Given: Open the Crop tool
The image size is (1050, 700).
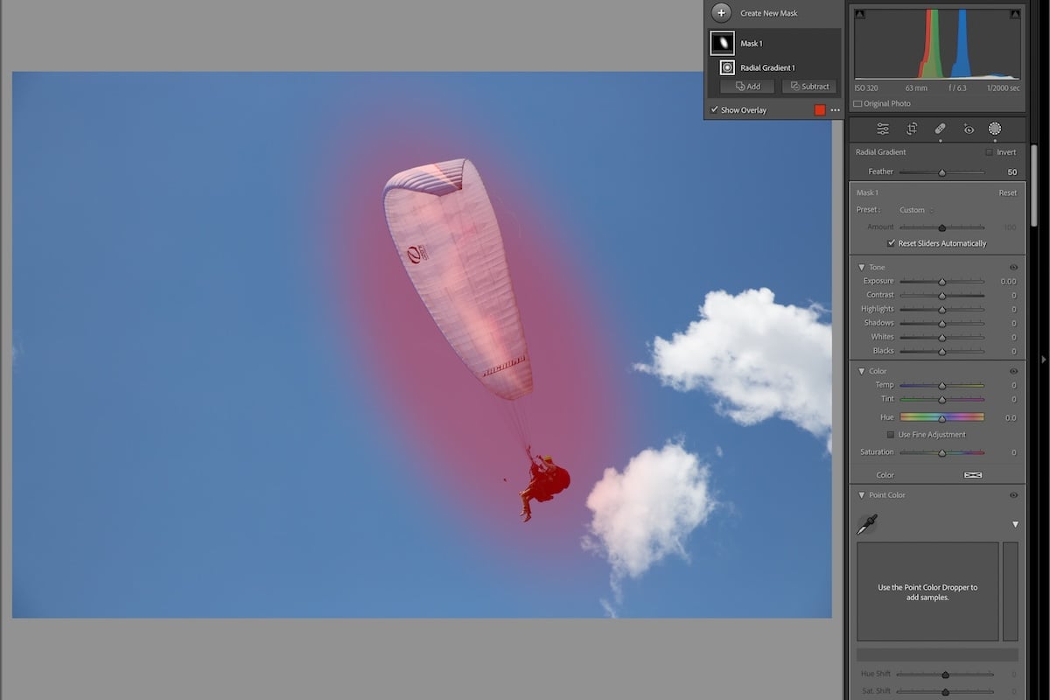Looking at the screenshot, I should 911,129.
